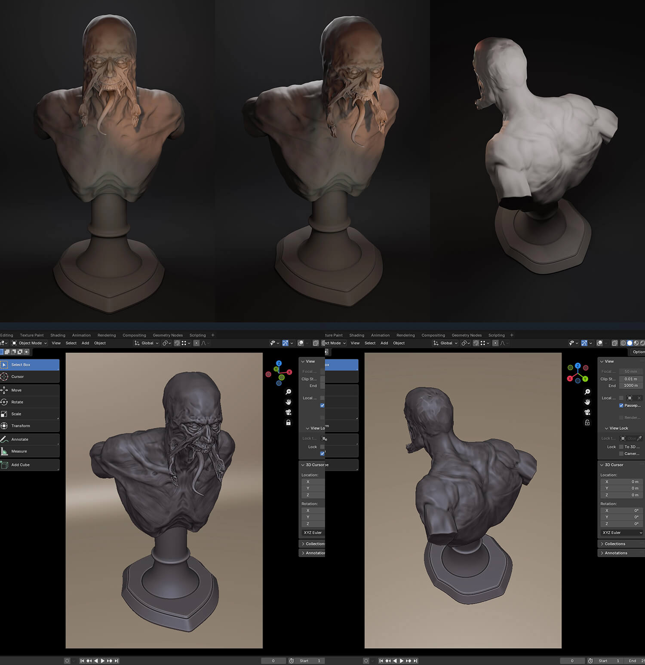Open the Texture Paint workspace tab on left

(32, 335)
